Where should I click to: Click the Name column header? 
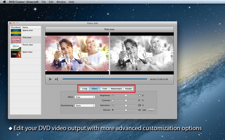[x=25, y=27]
